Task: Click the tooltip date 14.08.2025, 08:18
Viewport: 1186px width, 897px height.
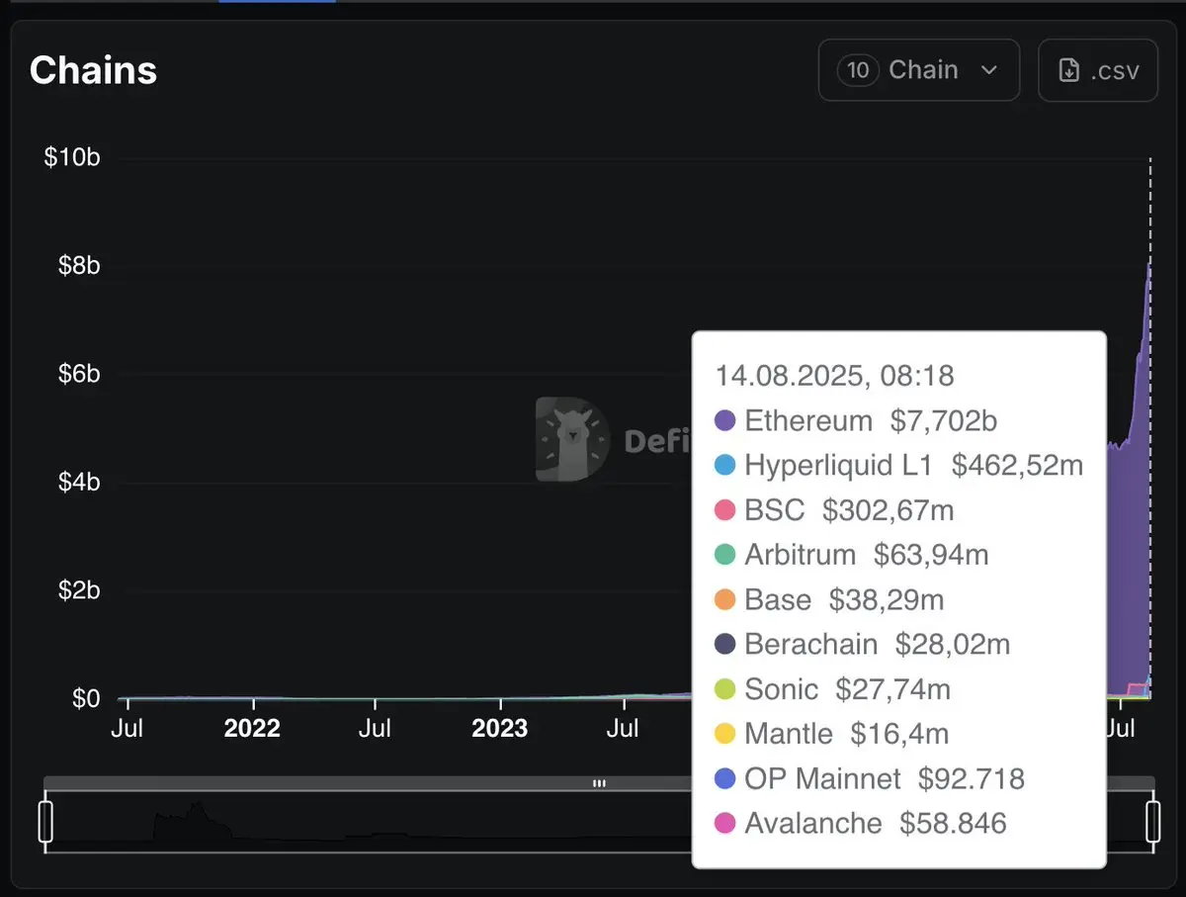Action: [835, 375]
